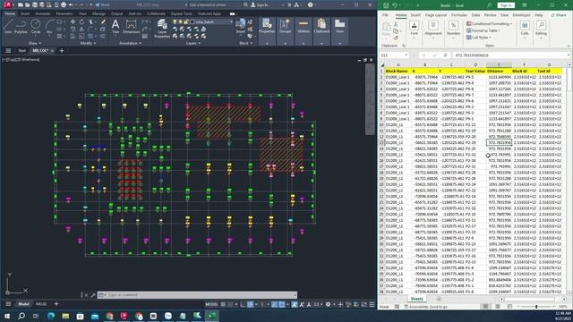The image size is (573, 322).
Task: Click the Rotate tool in Modify panel
Action: point(81,21)
